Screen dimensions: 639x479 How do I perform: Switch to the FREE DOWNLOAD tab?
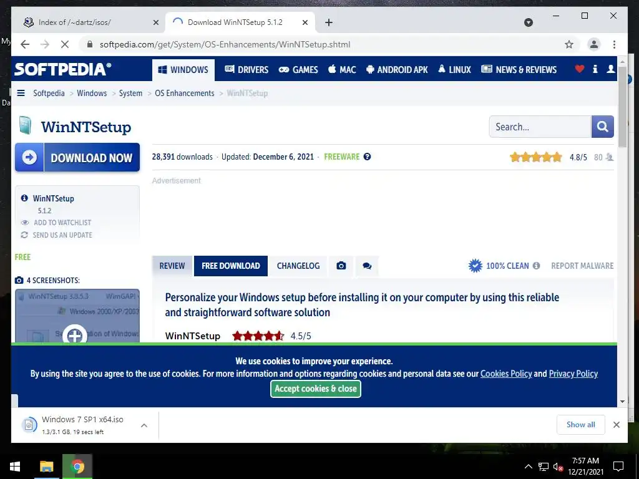[231, 266]
